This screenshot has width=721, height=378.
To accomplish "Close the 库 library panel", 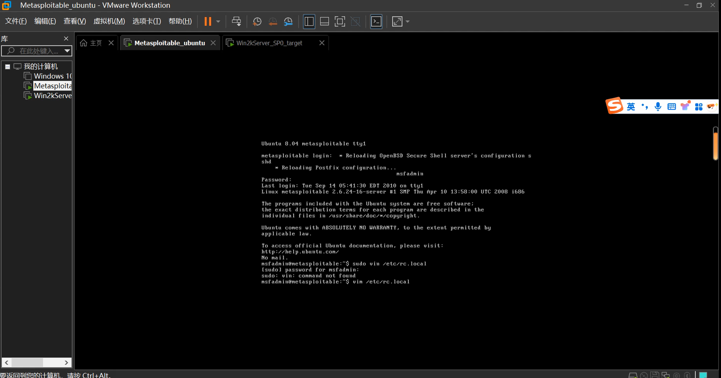I will pos(66,38).
